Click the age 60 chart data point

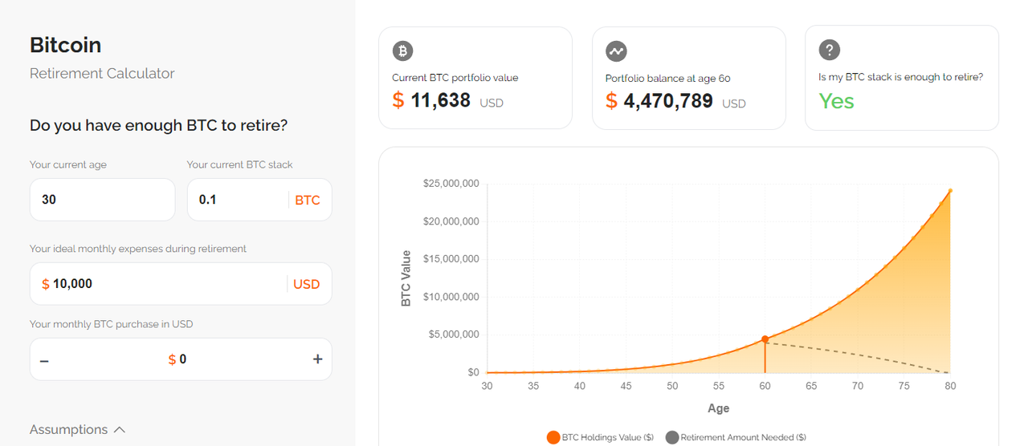click(765, 339)
